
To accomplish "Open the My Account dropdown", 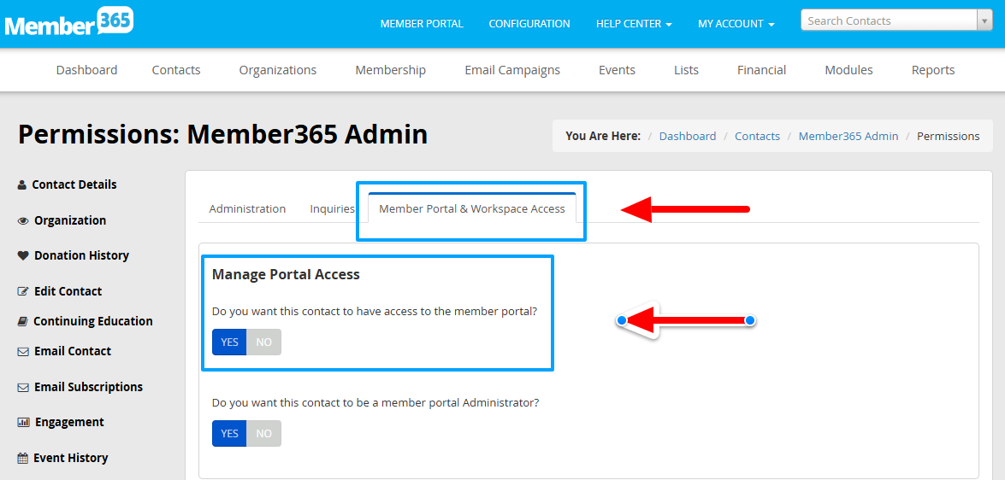I will point(736,24).
